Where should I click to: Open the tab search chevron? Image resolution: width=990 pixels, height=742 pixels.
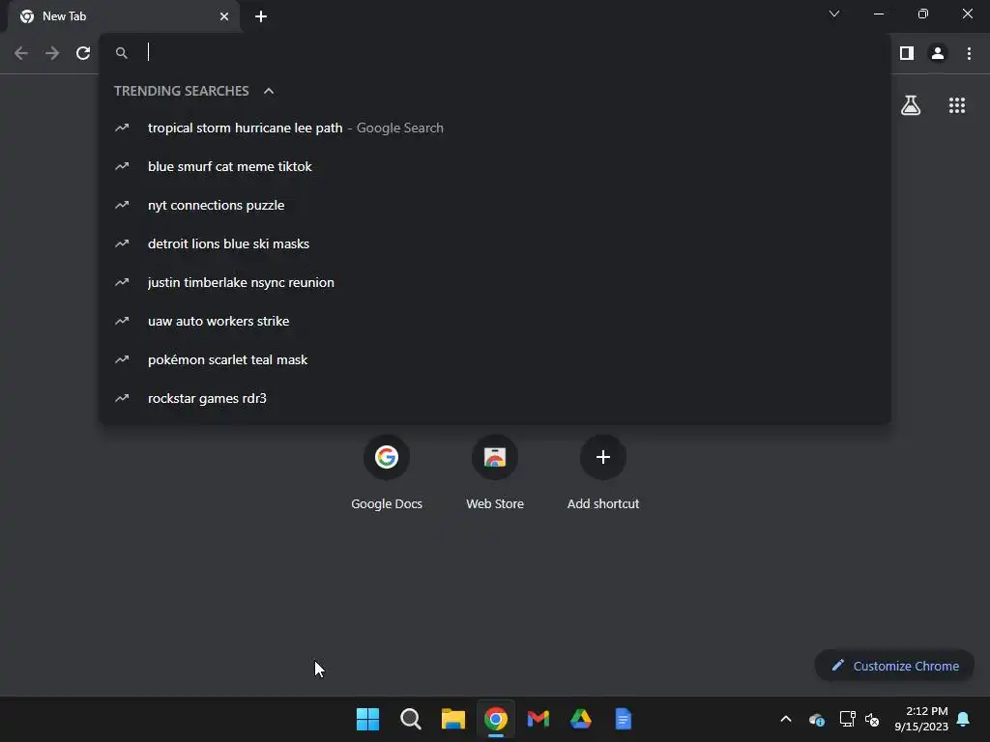[x=834, y=14]
